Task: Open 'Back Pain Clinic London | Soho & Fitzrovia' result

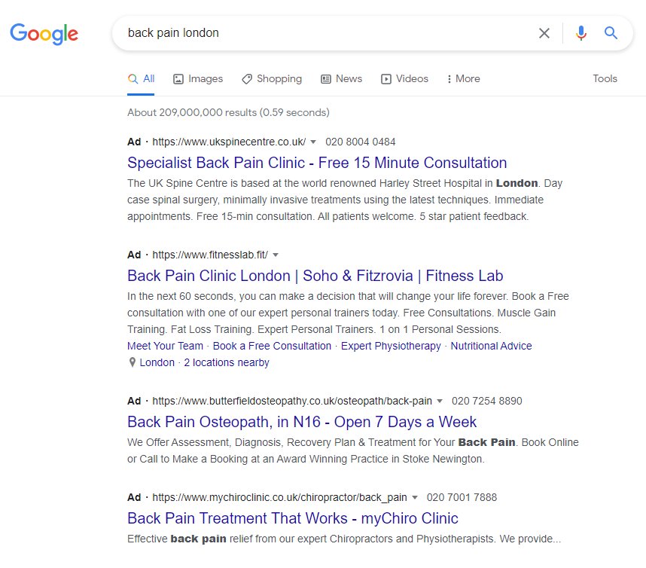Action: 315,276
